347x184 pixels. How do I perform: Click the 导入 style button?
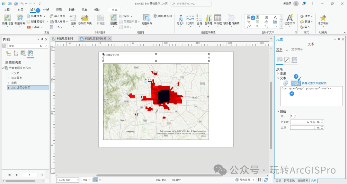(305, 27)
